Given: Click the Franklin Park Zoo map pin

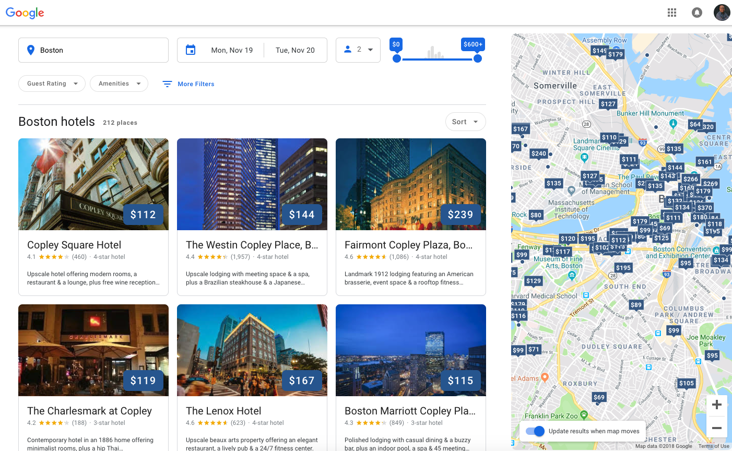Looking at the screenshot, I should point(584,414).
